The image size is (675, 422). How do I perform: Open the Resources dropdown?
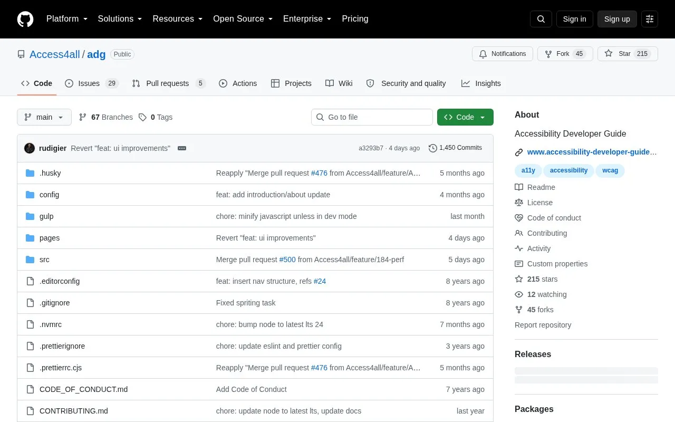click(178, 19)
